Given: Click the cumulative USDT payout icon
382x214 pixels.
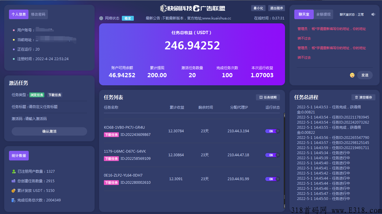Looking at the screenshot, I should point(13,191).
